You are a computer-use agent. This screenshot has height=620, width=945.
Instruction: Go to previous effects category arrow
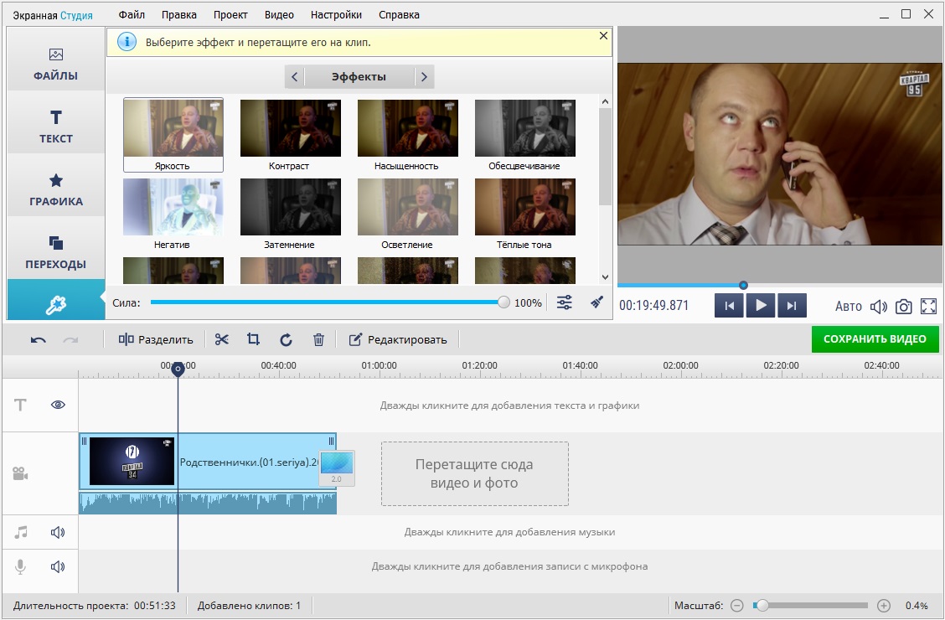(x=295, y=77)
